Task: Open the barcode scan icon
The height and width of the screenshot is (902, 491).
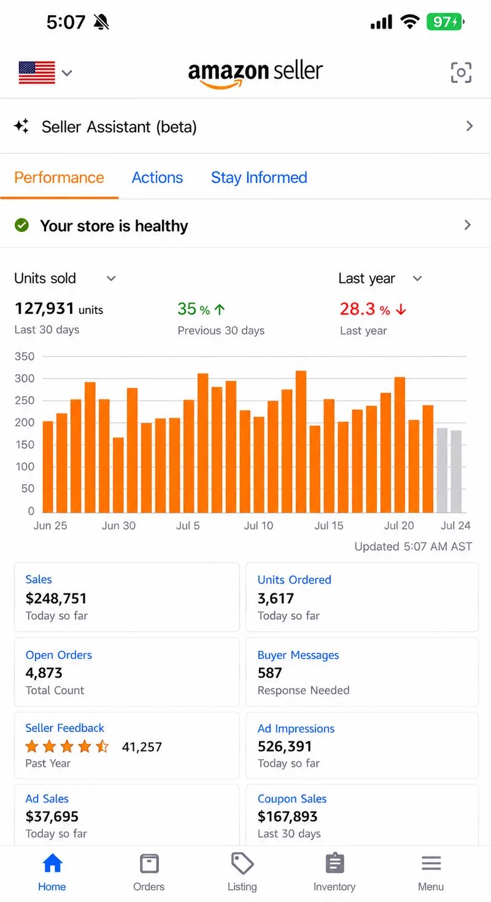Action: click(x=461, y=72)
